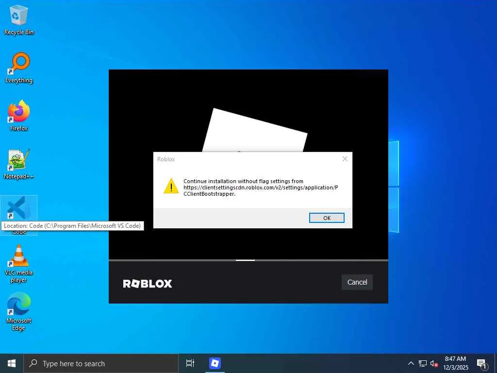Select the Everything search desktop icon
This screenshot has width=497, height=373.
(x=19, y=68)
